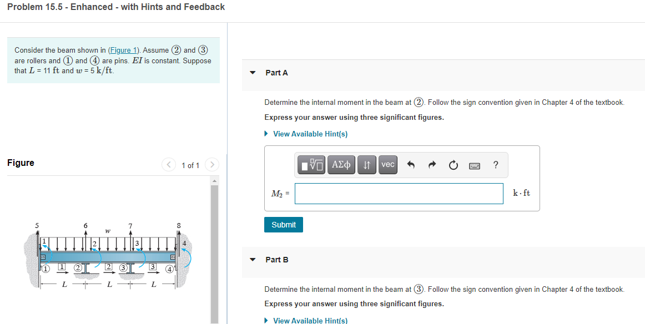Click the question mark help icon
The width and height of the screenshot is (645, 324).
(495, 165)
